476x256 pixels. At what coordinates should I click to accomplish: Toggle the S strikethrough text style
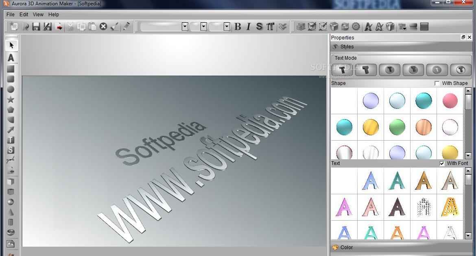(x=259, y=27)
